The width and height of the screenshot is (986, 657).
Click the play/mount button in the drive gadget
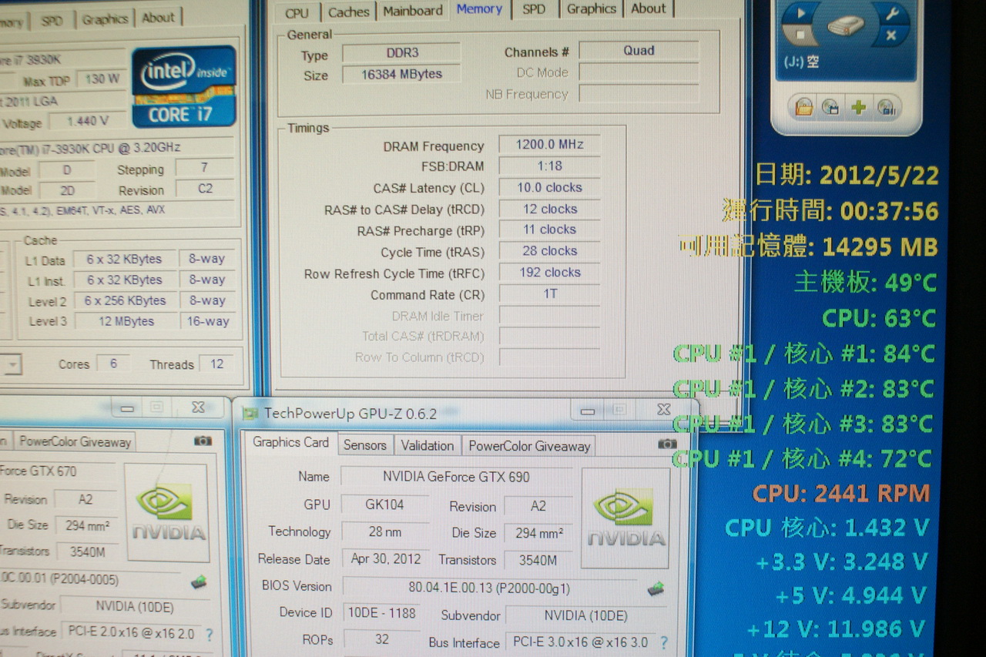(801, 12)
